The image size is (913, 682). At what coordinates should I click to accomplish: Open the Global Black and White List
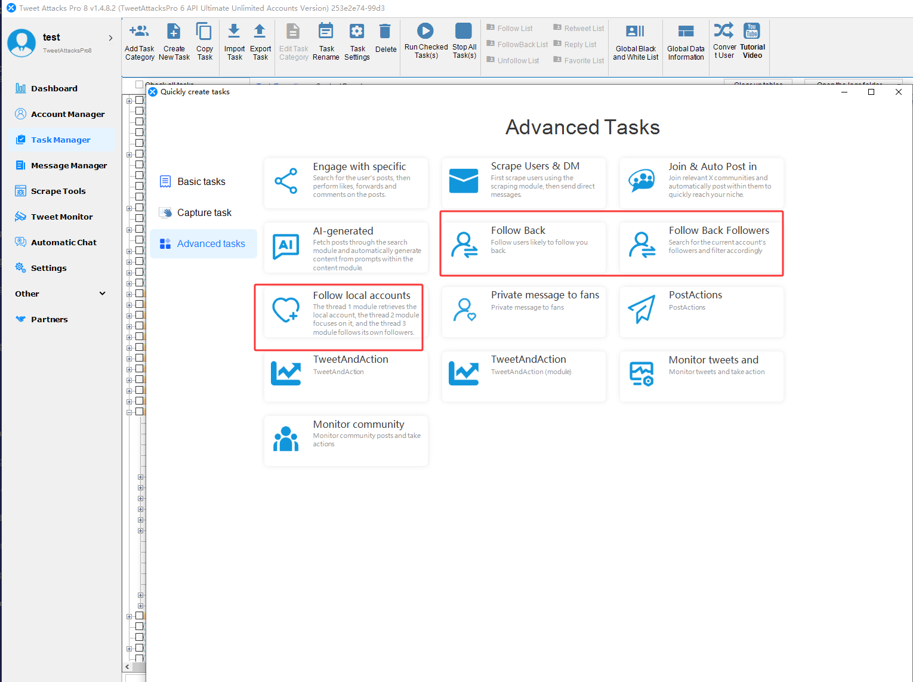pyautogui.click(x=636, y=42)
